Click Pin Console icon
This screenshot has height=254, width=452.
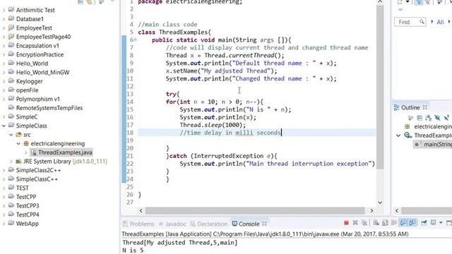pyautogui.click(x=424, y=223)
